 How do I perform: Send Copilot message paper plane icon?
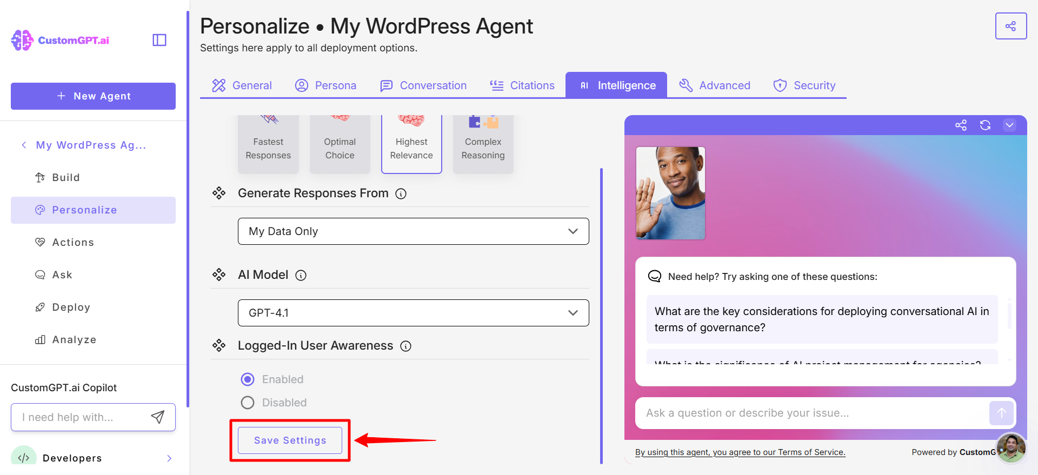157,417
